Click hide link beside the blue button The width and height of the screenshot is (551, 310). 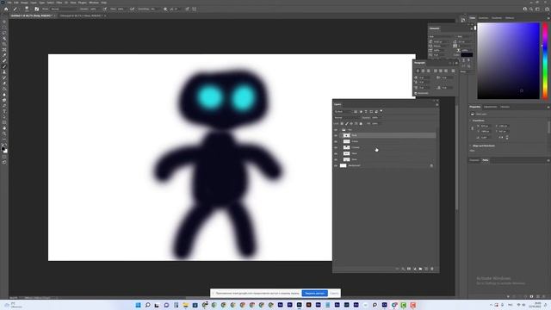tap(334, 293)
